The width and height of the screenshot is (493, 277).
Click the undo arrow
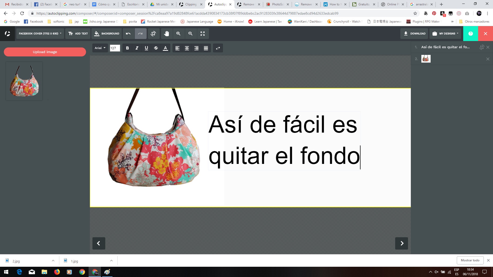(x=128, y=34)
